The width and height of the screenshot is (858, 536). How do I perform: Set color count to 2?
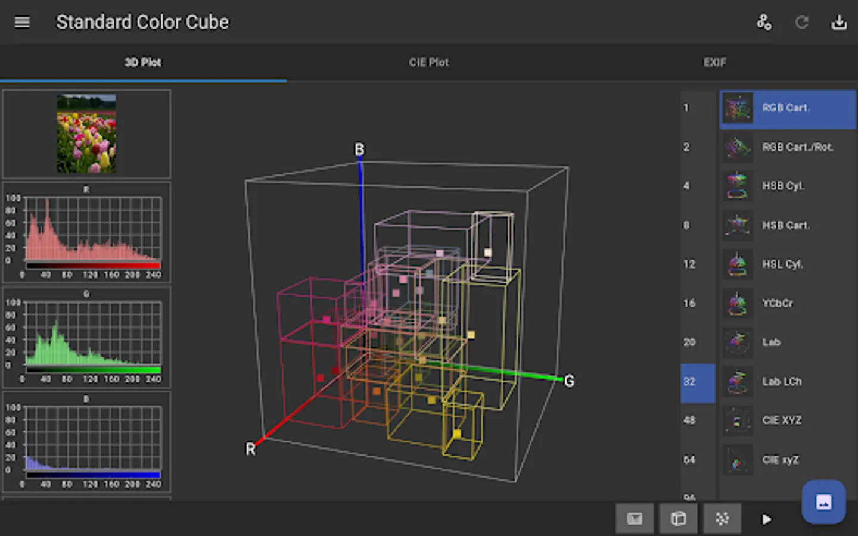tap(698, 147)
